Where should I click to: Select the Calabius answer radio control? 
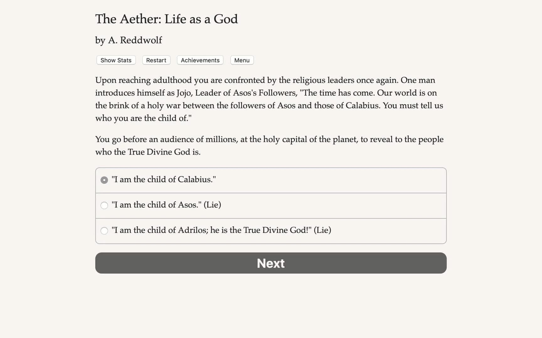(104, 180)
